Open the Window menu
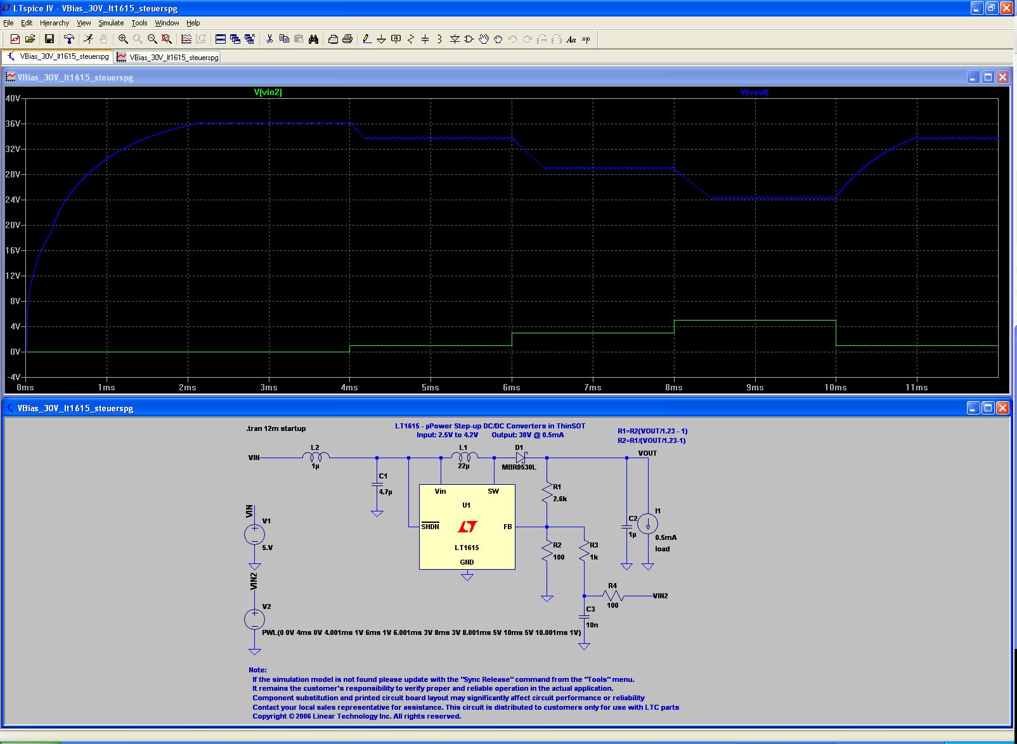Viewport: 1017px width, 744px height. (167, 23)
